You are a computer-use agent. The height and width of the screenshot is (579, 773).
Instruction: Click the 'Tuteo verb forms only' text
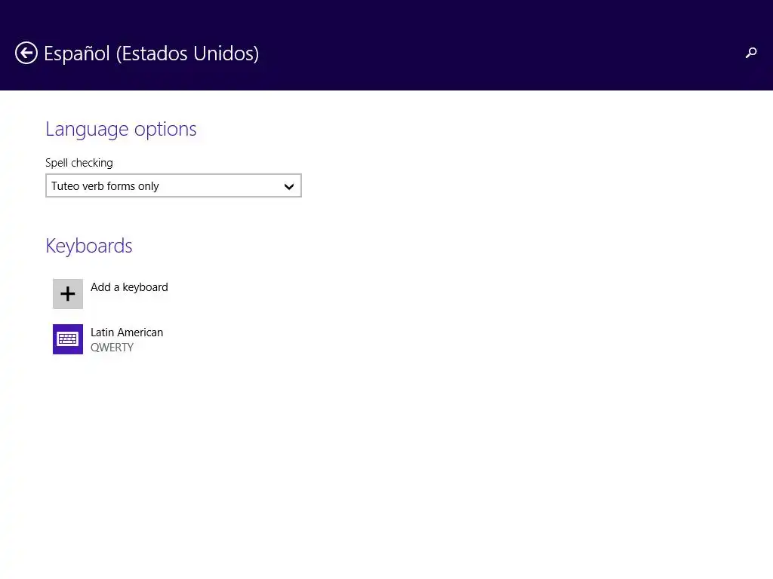105,186
